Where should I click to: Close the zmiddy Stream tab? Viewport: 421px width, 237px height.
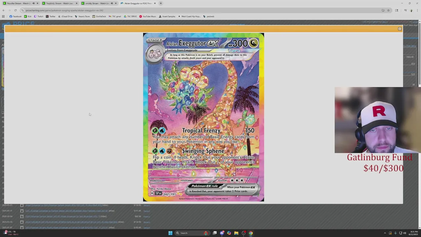coord(116,3)
